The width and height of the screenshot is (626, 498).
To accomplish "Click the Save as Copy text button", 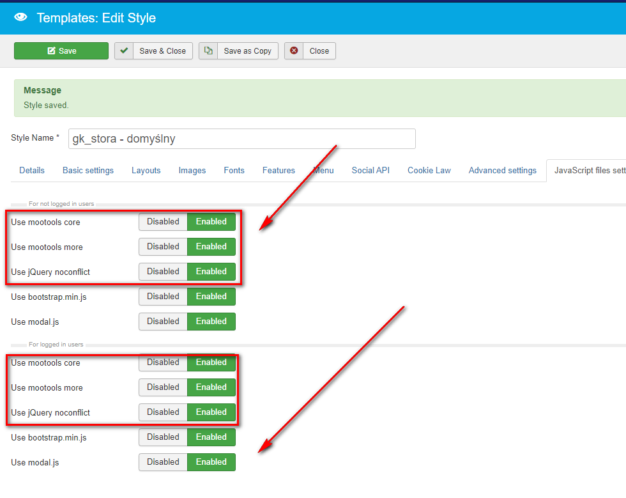I will [248, 51].
